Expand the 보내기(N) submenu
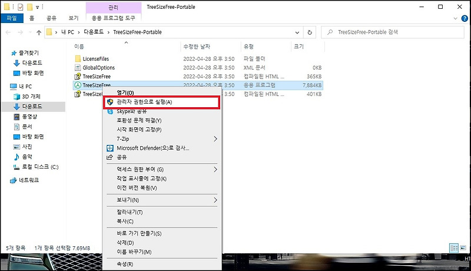The width and height of the screenshot is (471, 271). point(162,200)
